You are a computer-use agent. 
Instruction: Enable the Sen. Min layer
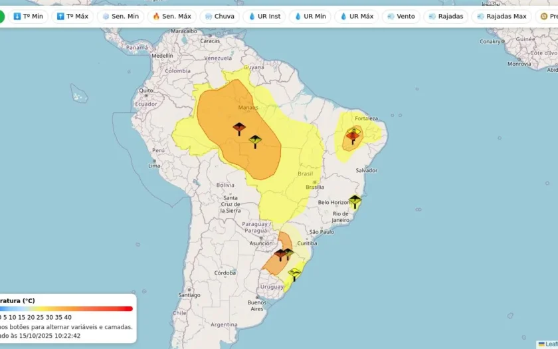tap(121, 17)
